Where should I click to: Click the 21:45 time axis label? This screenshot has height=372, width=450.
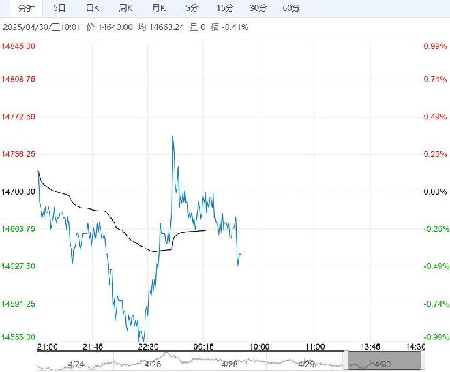click(93, 347)
